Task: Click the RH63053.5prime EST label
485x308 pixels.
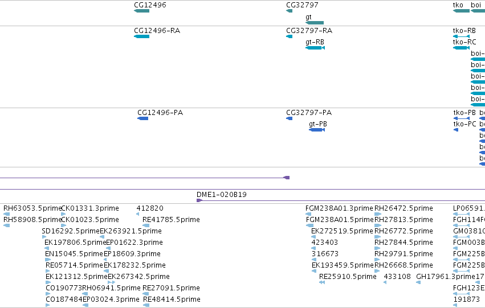Action: (x=32, y=208)
